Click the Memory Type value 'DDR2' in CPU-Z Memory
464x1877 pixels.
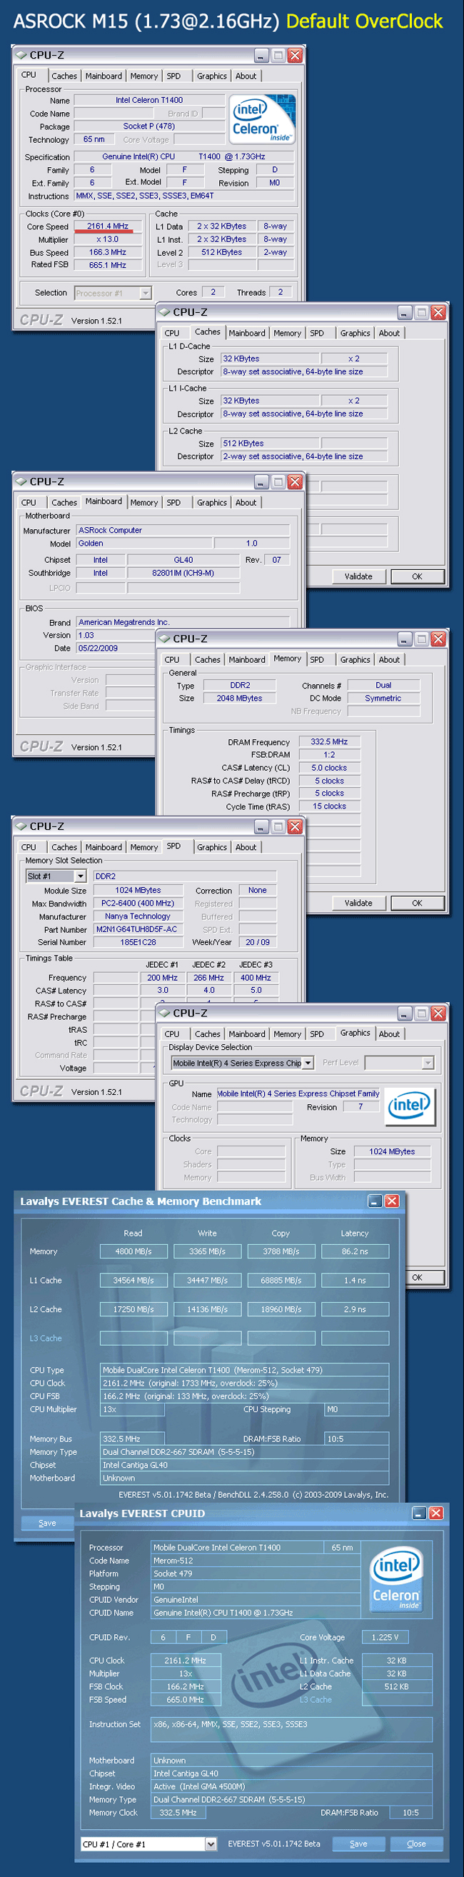[x=241, y=686]
